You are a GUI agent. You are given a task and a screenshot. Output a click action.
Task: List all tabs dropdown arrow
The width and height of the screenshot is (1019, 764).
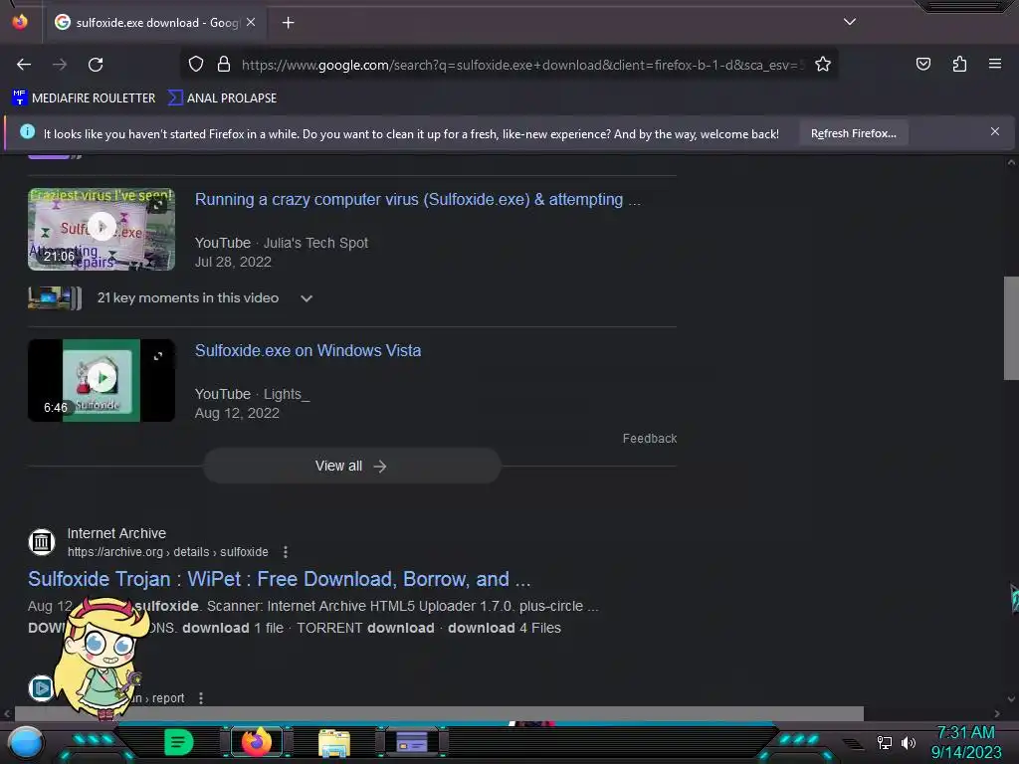click(850, 22)
